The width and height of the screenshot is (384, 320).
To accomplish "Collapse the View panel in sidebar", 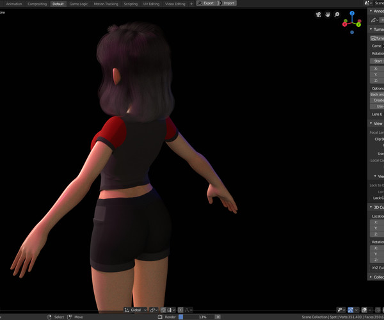I will pos(371,123).
